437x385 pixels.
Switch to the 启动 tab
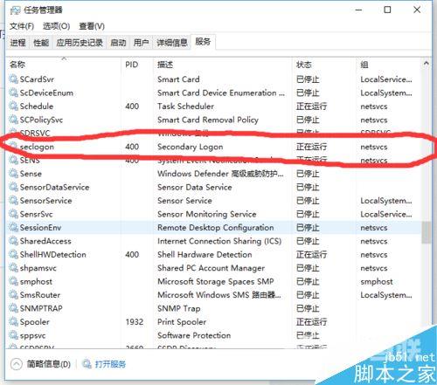(118, 43)
